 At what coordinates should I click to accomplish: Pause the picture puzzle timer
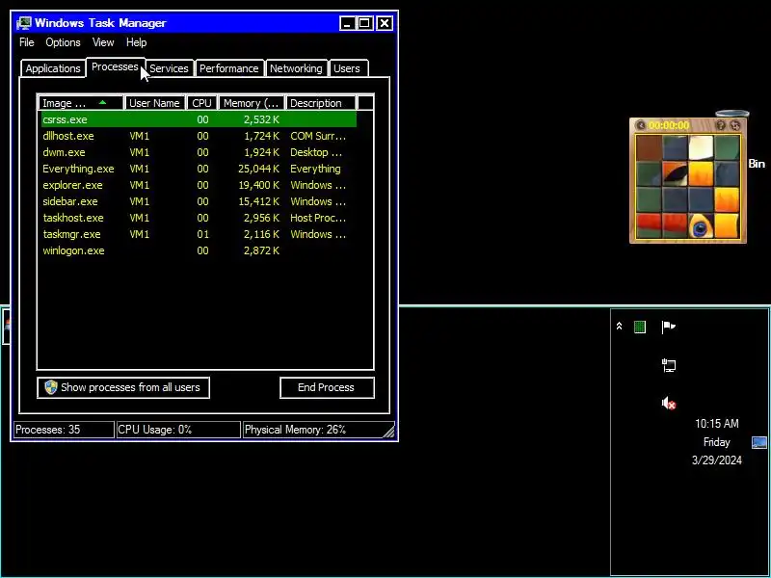click(640, 125)
